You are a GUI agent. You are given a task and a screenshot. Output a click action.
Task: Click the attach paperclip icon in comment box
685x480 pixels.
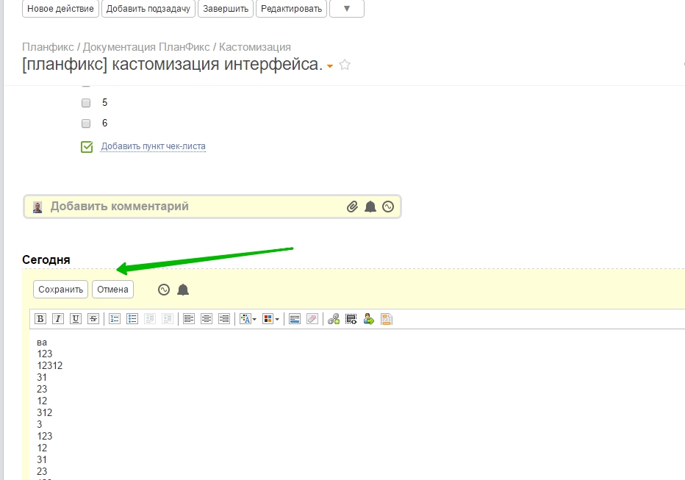click(x=353, y=207)
